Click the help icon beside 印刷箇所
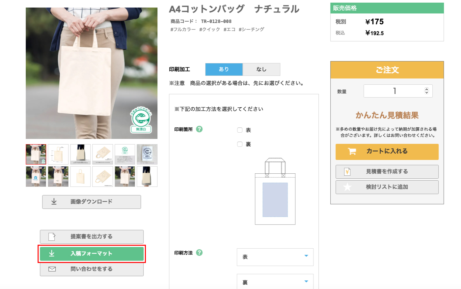Screen dimensions: 461x289 click(199, 129)
